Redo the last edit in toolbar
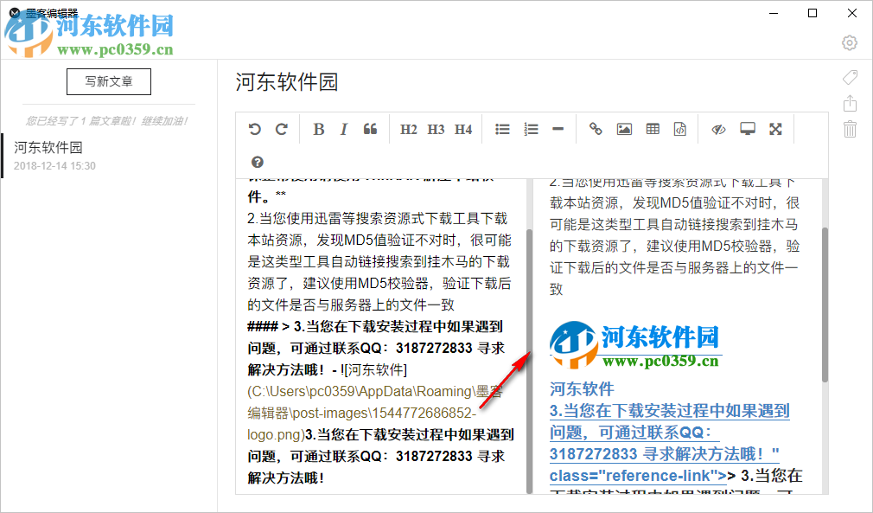The height and width of the screenshot is (513, 873). 282,129
